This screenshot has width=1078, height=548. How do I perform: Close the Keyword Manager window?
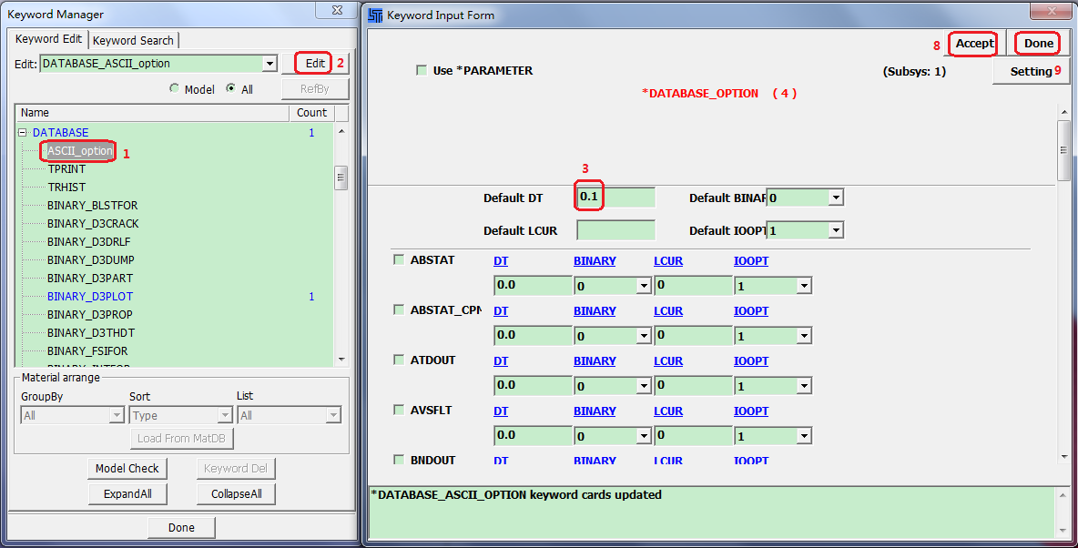click(335, 11)
